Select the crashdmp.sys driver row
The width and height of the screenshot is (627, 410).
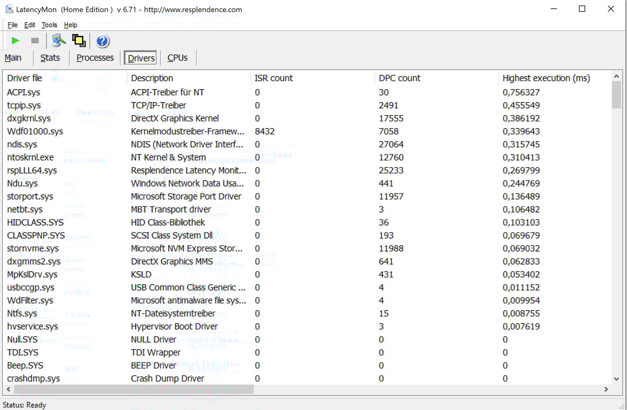pyautogui.click(x=308, y=378)
